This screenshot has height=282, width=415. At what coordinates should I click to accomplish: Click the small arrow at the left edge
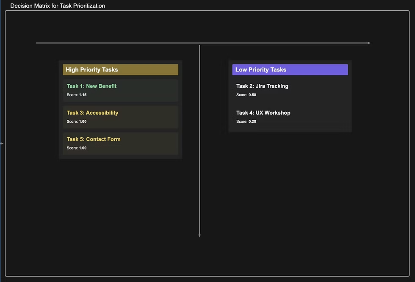(x=2, y=144)
